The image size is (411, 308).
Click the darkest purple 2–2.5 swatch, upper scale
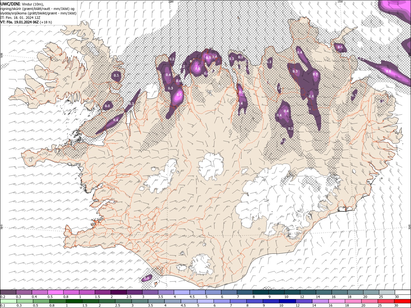click(118, 292)
